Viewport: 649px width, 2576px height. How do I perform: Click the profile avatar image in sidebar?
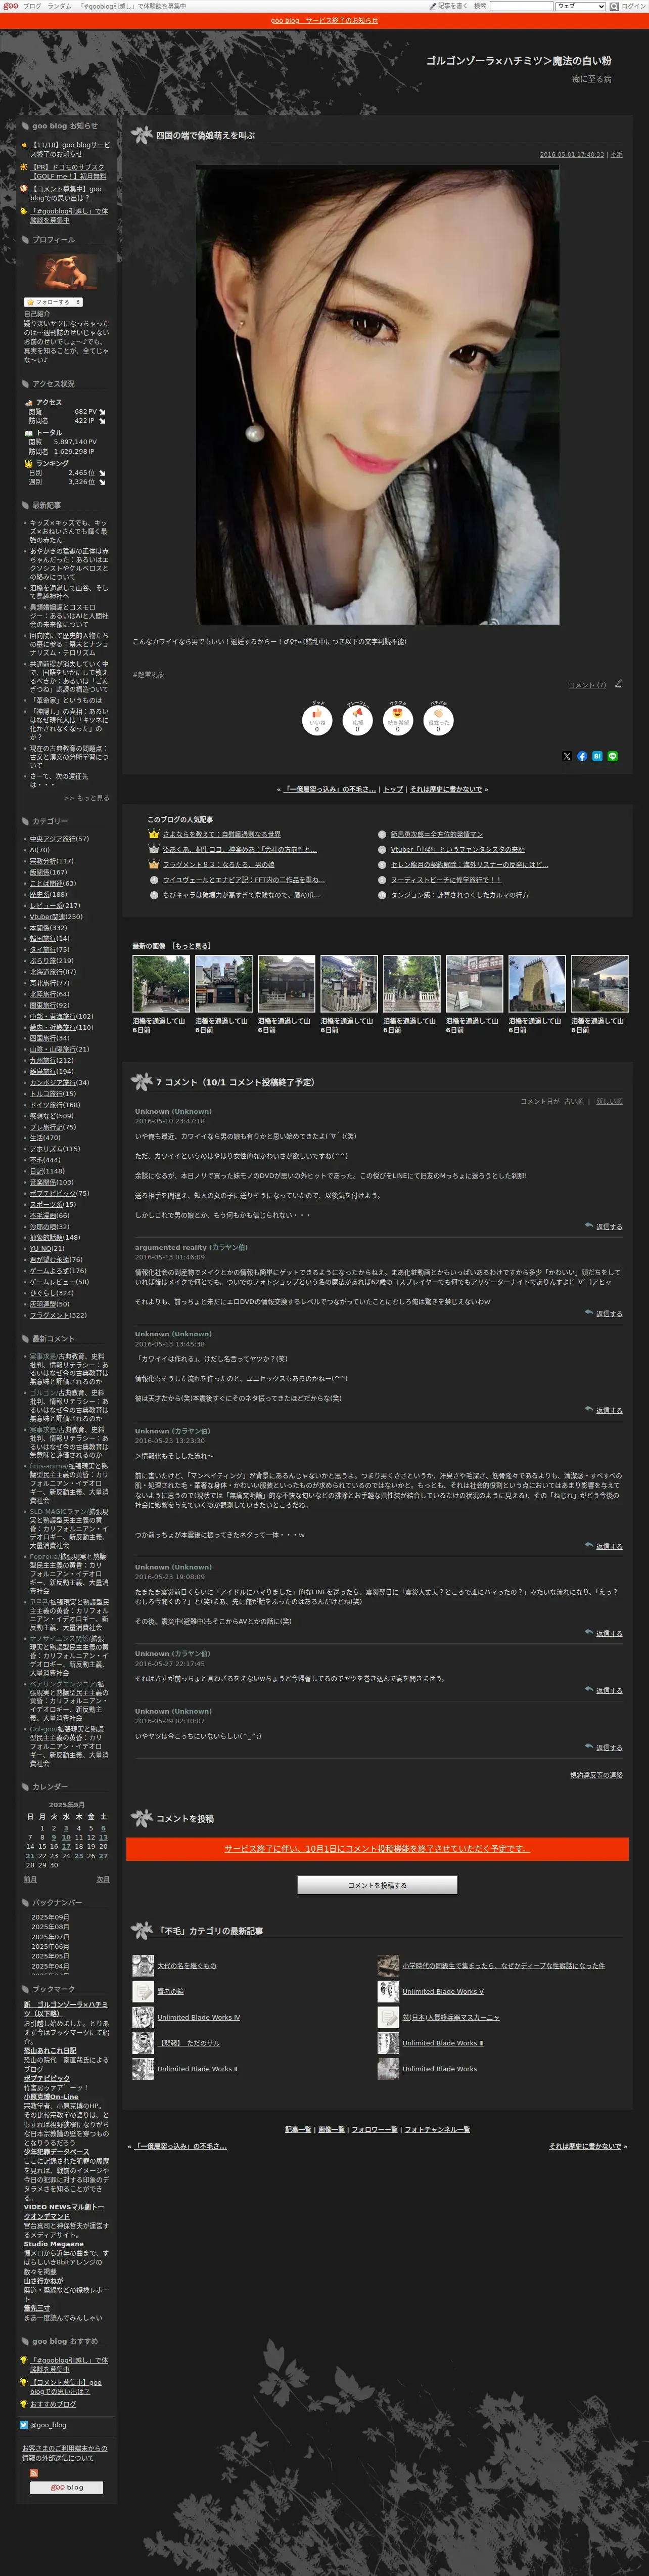(67, 272)
